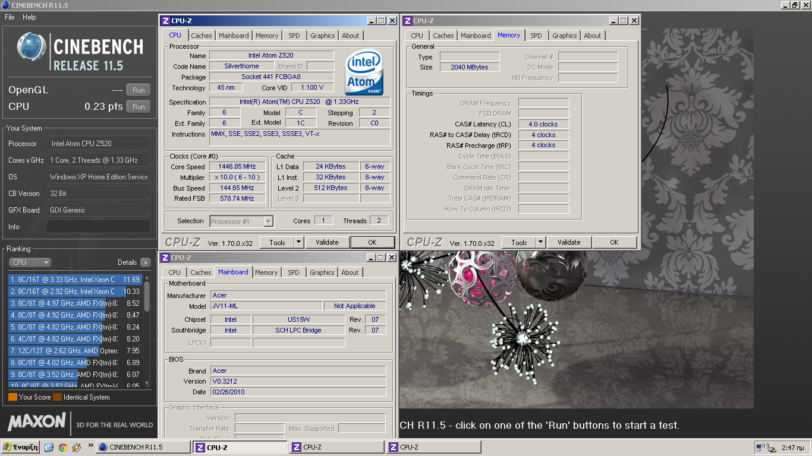Open SPD tab in top-left CPU-Z window
Image resolution: width=812 pixels, height=456 pixels.
pyautogui.click(x=294, y=36)
